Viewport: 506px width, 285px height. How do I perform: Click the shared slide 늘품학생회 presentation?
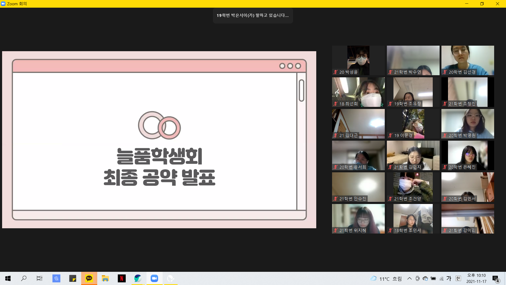(x=159, y=140)
